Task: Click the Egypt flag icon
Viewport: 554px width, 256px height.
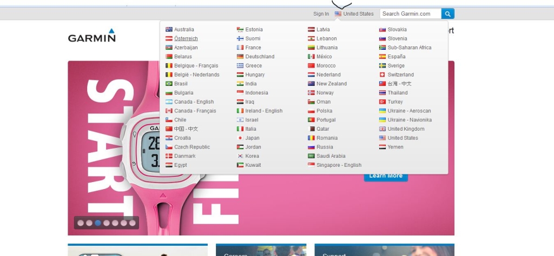Action: [x=169, y=165]
